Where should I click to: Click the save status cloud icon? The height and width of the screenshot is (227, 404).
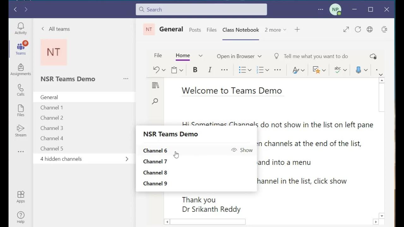click(x=373, y=56)
